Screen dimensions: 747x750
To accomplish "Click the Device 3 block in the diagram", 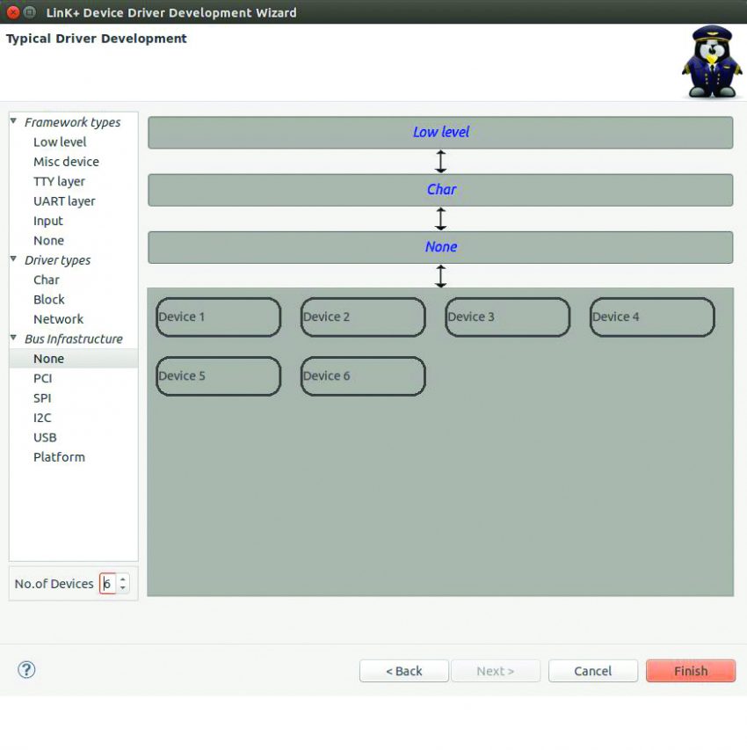I will click(507, 317).
